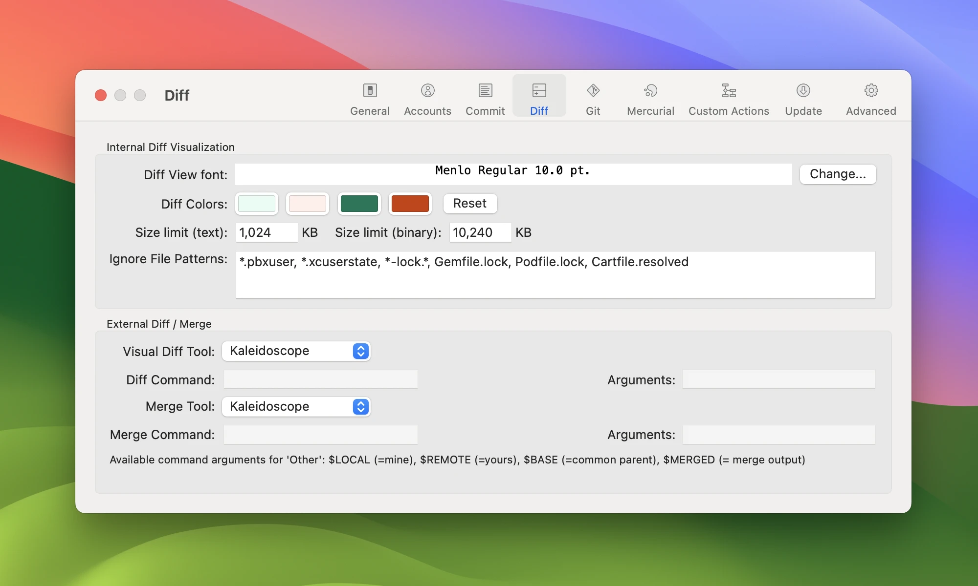The height and width of the screenshot is (586, 978).
Task: Reset the diff colors
Action: coord(469,204)
